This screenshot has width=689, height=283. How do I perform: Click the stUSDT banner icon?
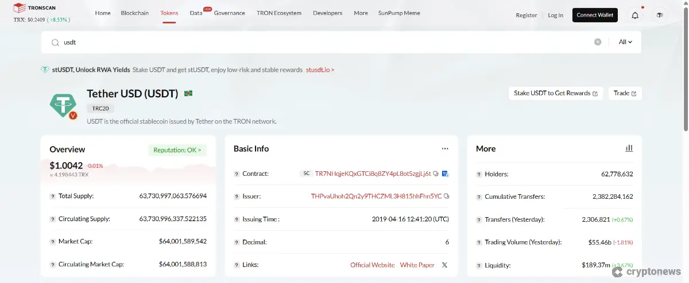(x=45, y=70)
